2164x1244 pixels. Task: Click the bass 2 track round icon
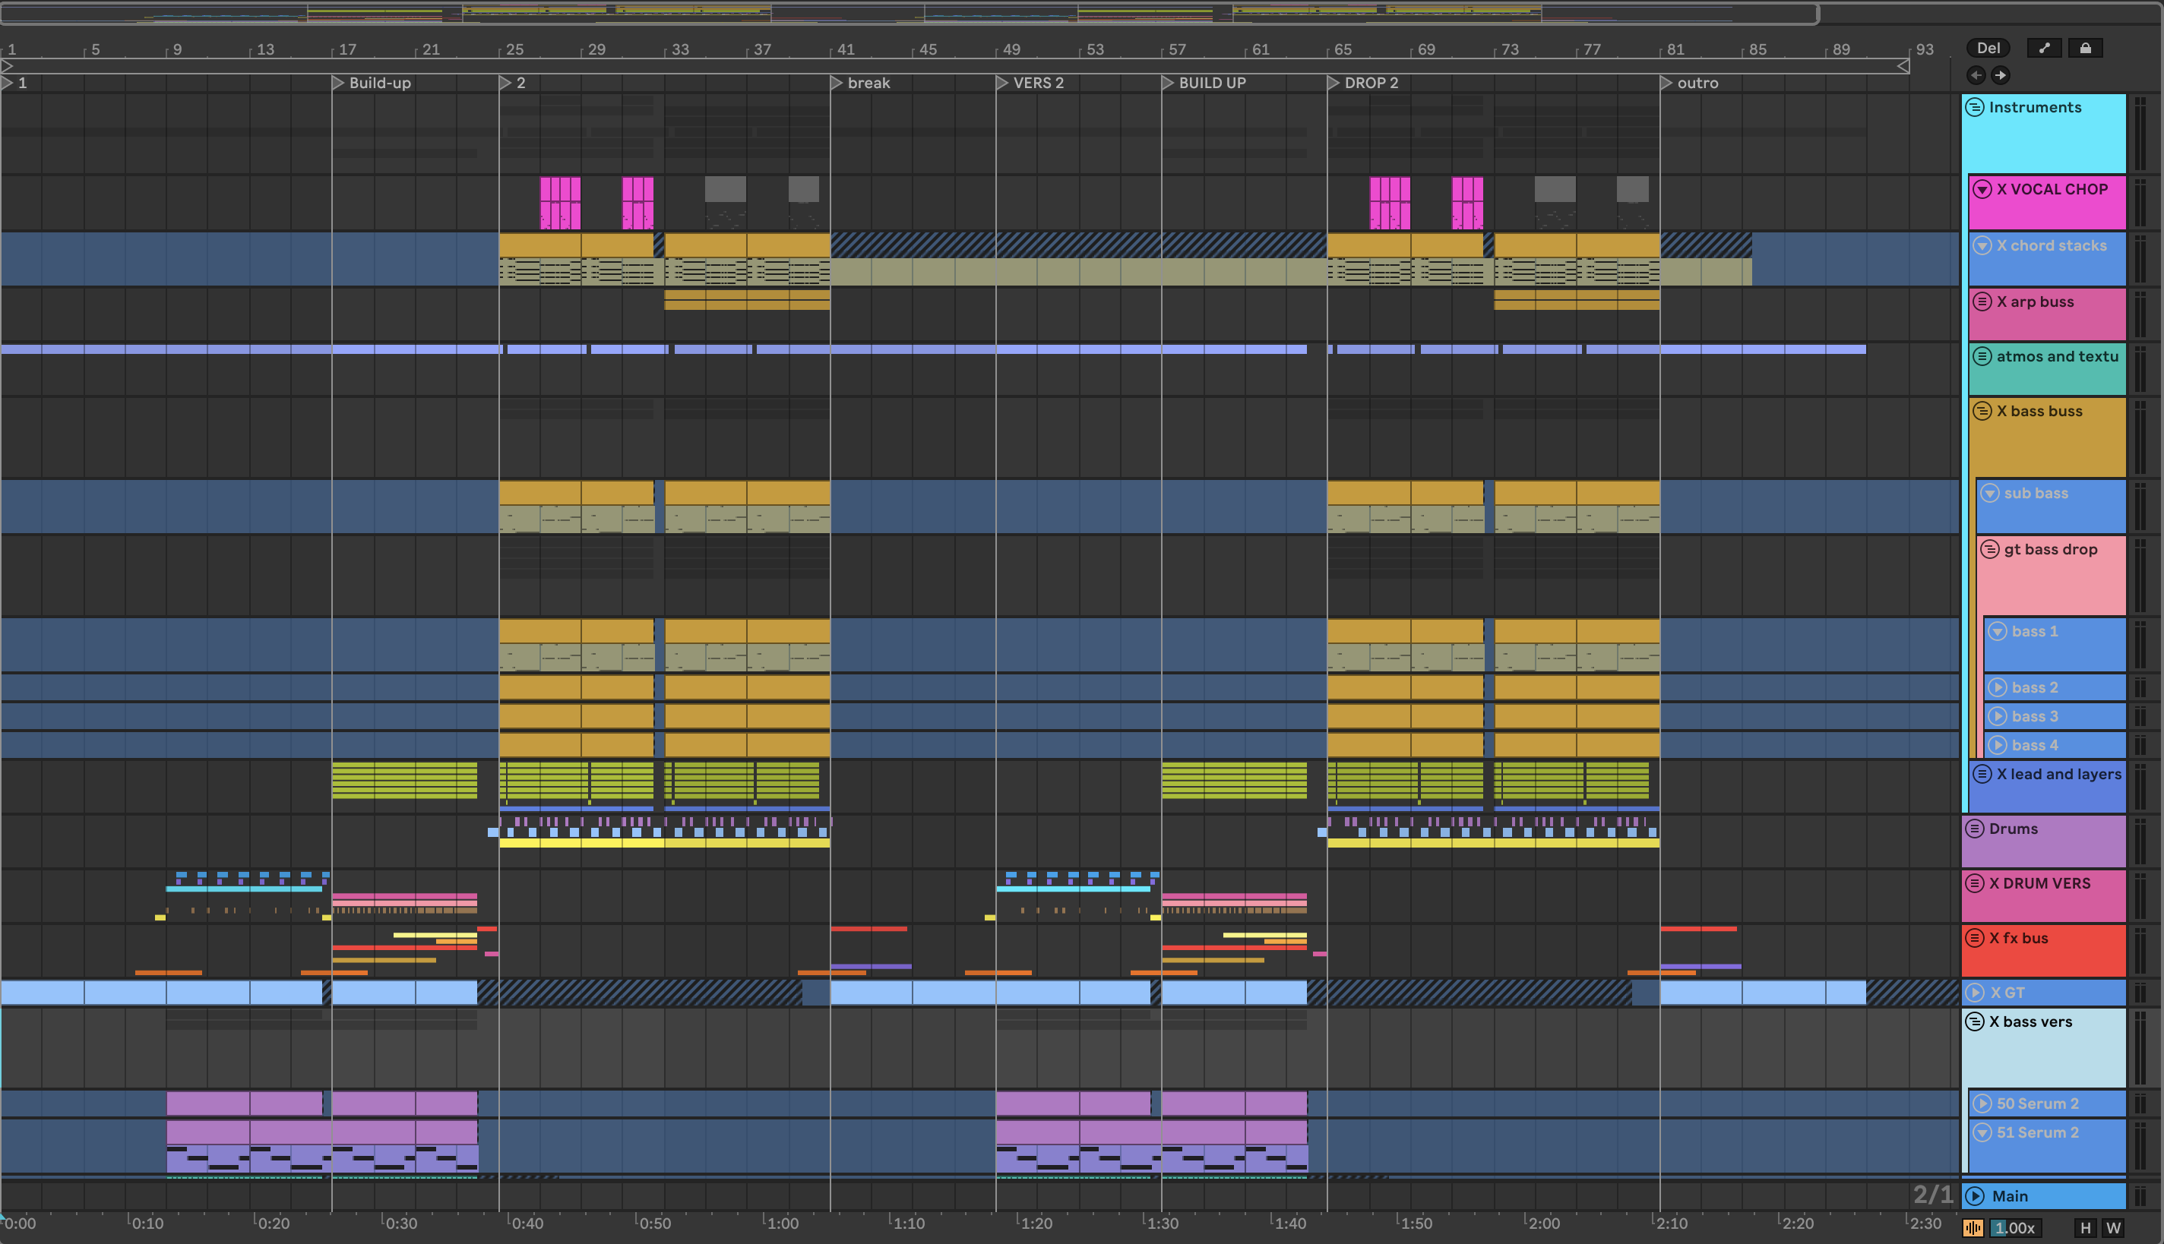click(1998, 687)
